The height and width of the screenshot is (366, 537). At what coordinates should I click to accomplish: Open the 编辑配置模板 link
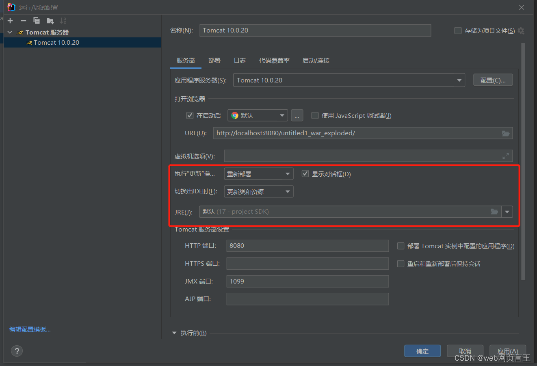(x=30, y=329)
